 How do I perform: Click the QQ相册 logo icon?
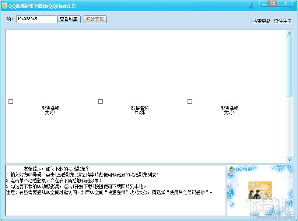pyautogui.click(x=231, y=169)
